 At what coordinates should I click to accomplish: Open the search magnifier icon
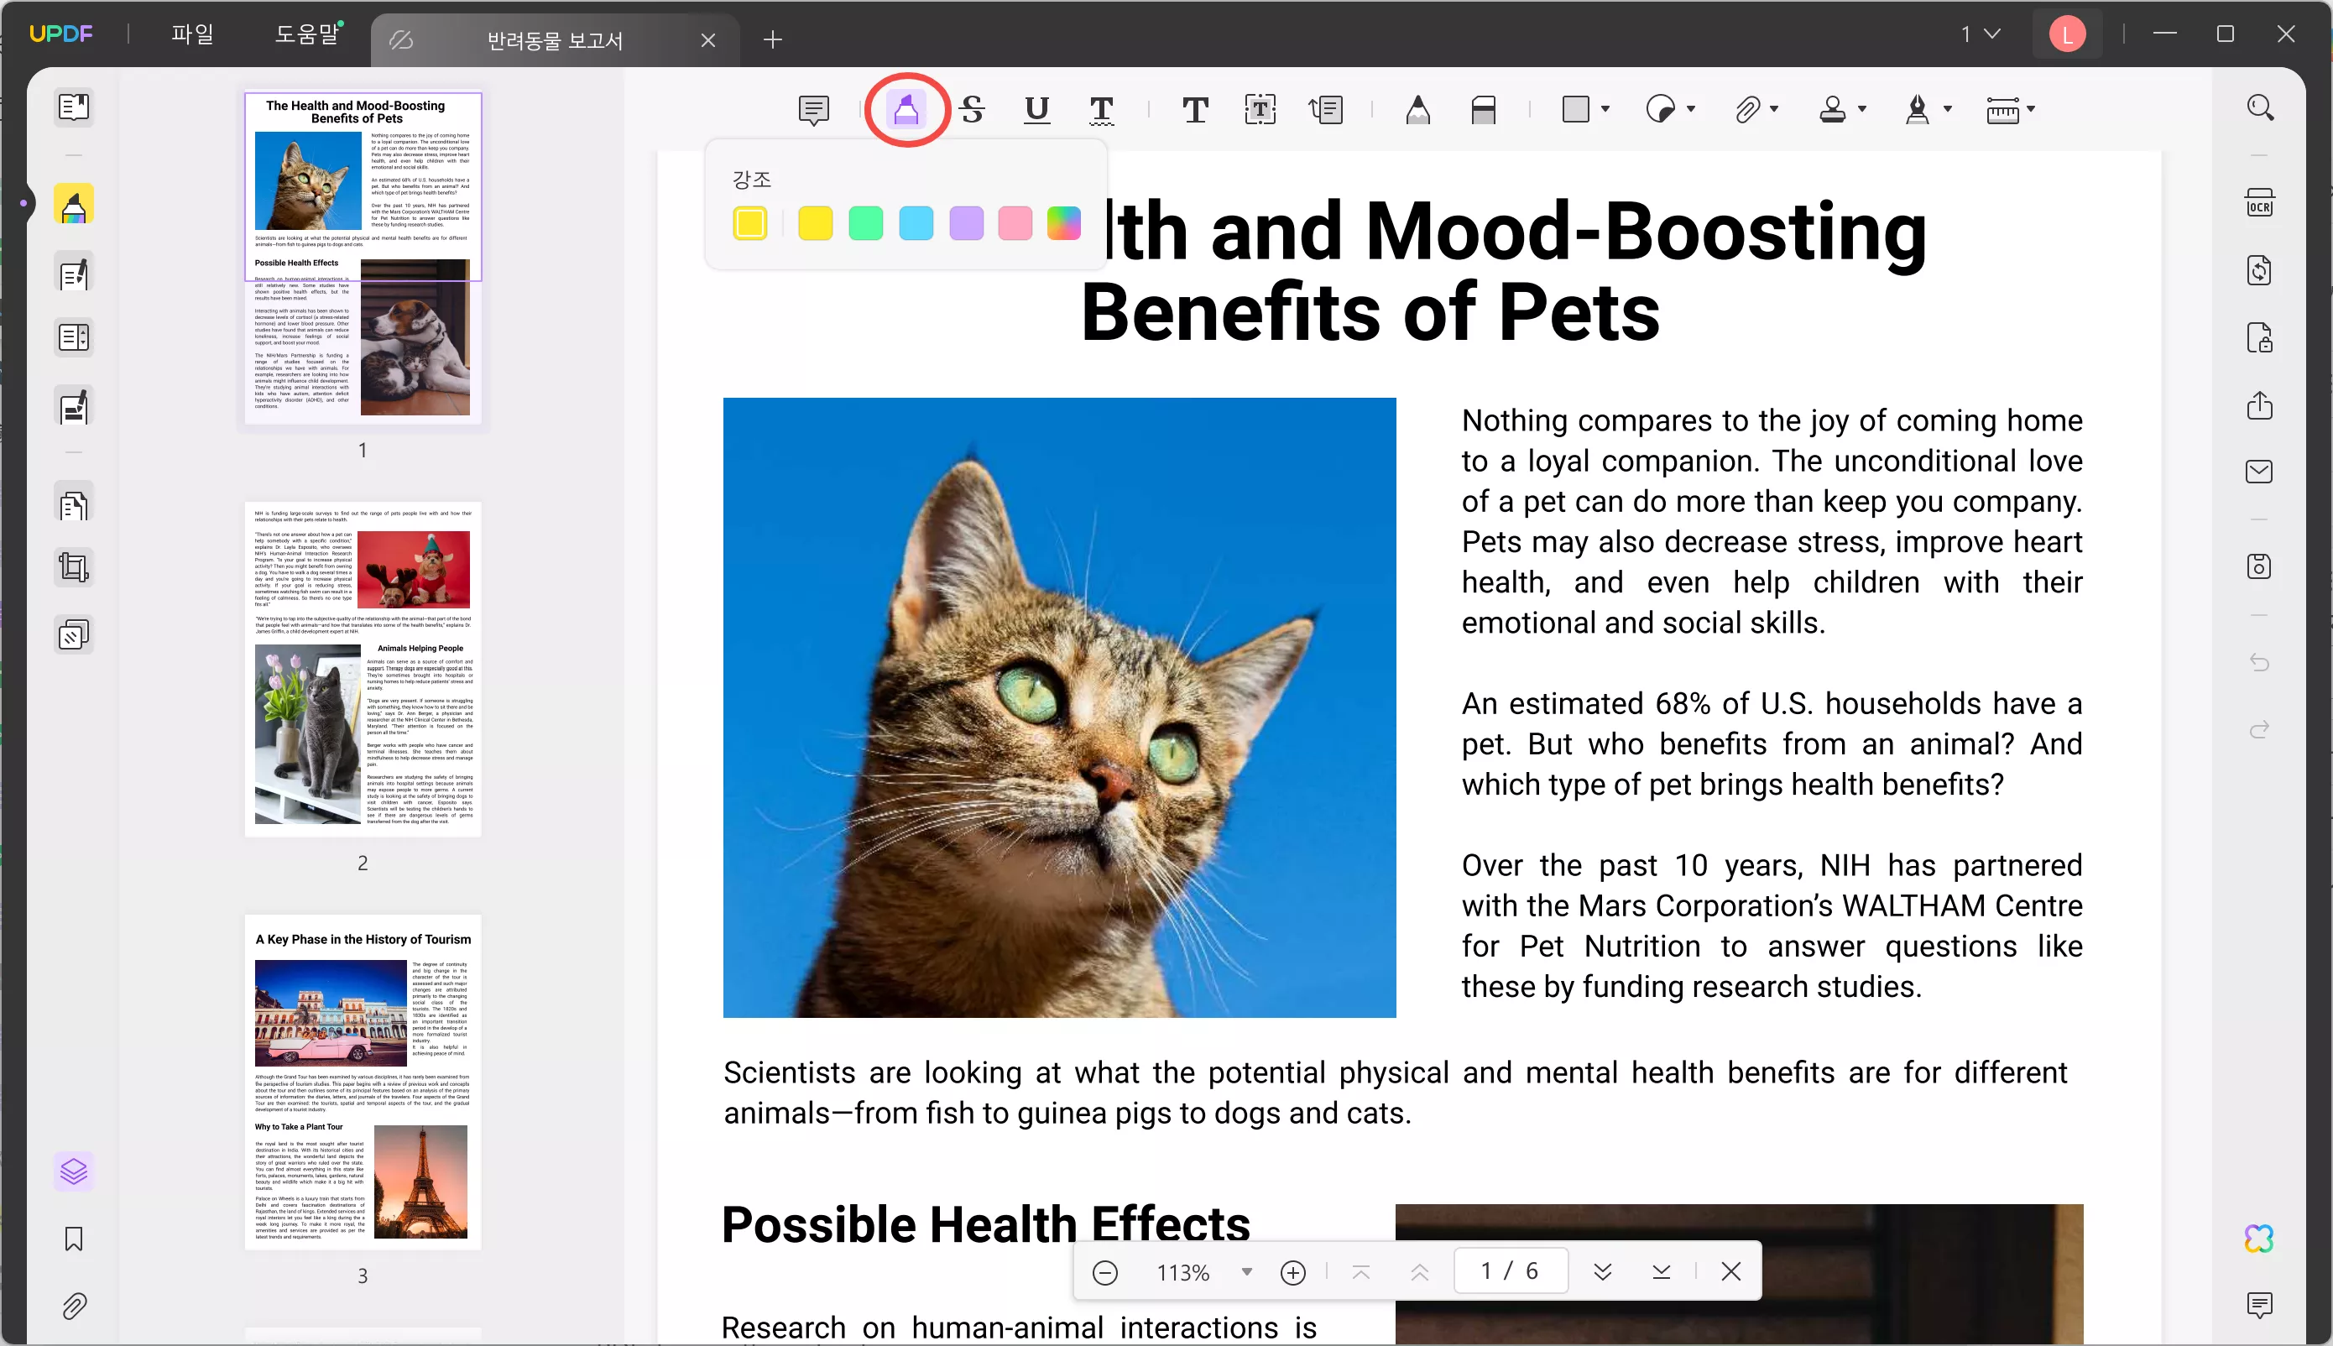click(2261, 108)
